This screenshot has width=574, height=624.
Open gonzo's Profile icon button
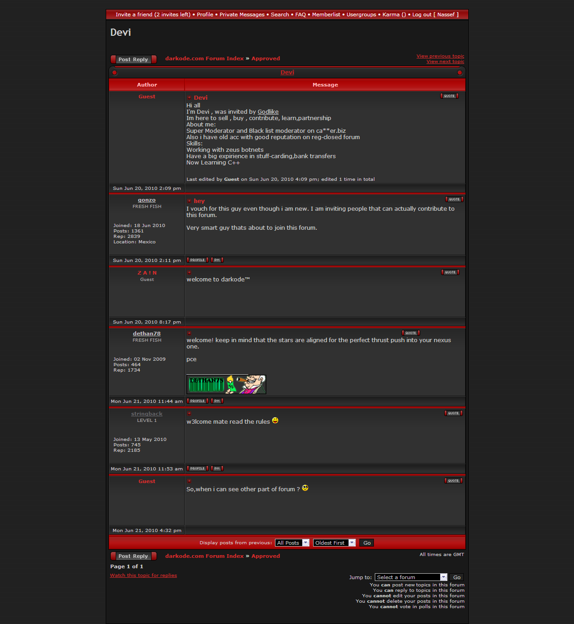pos(197,260)
